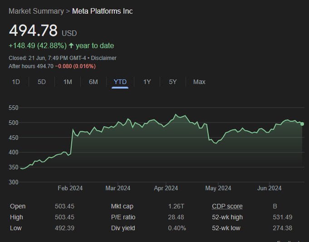
Task: Click the 52-wk low label
Action: pos(226,228)
